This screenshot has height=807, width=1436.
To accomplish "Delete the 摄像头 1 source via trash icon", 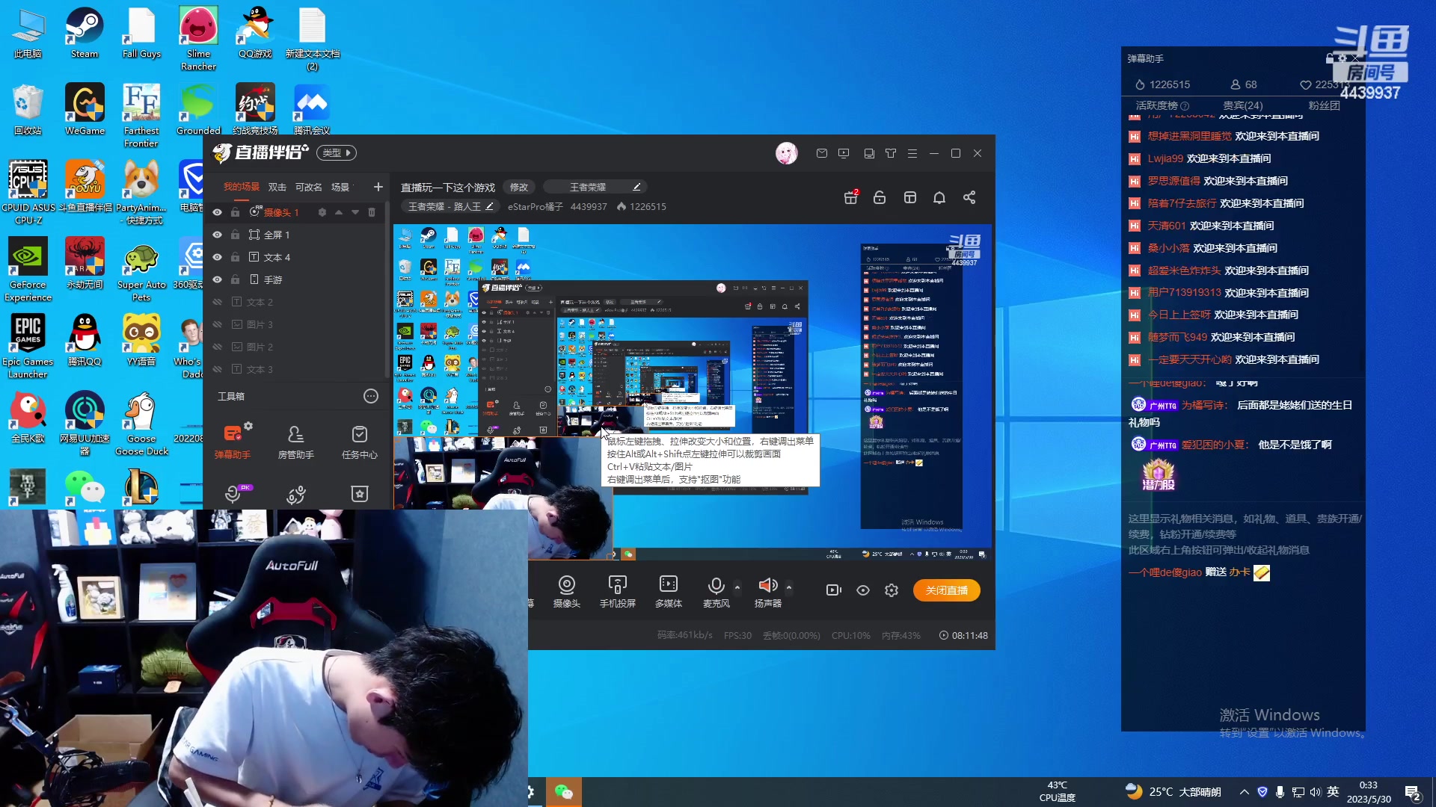I will point(372,212).
